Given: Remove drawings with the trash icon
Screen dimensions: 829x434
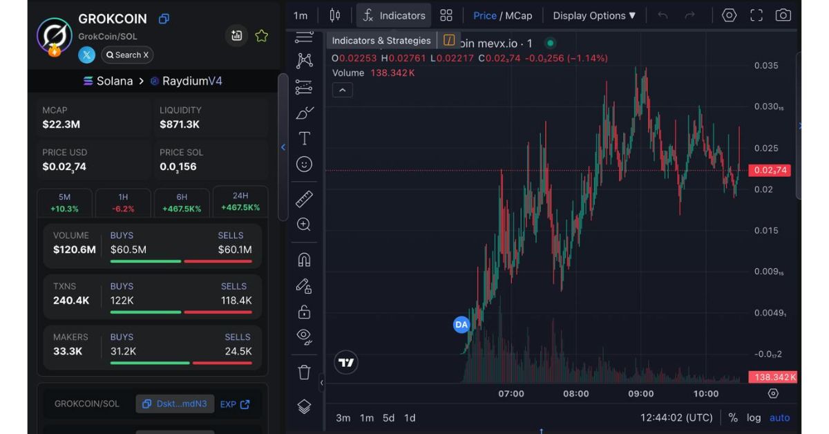Looking at the screenshot, I should (x=304, y=372).
